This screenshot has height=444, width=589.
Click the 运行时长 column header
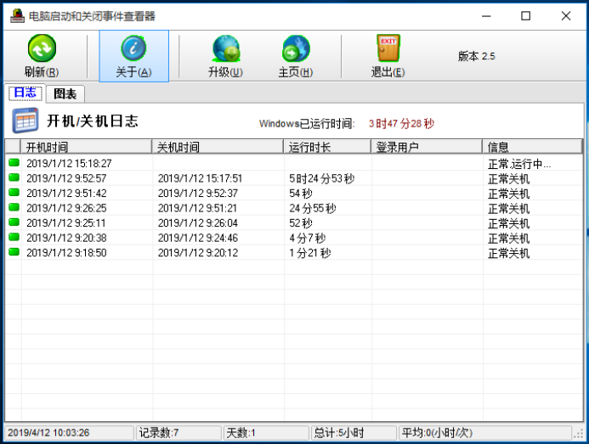click(x=327, y=147)
